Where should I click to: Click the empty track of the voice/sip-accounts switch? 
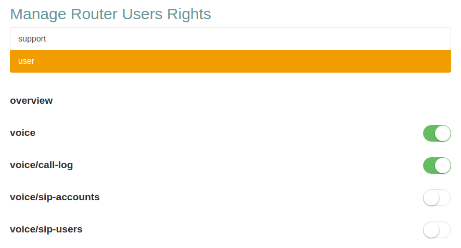coord(445,198)
